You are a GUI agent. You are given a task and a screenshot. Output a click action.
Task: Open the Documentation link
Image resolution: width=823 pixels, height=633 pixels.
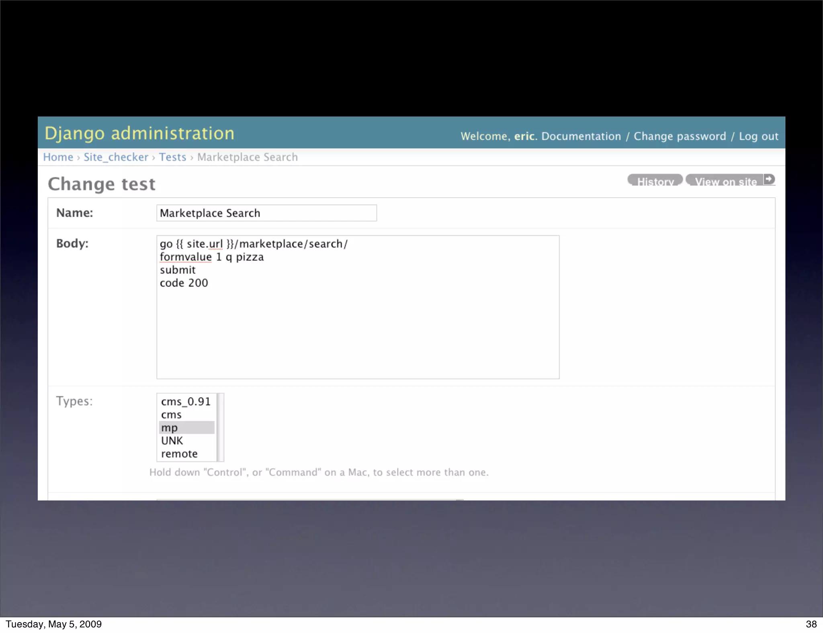tap(581, 136)
